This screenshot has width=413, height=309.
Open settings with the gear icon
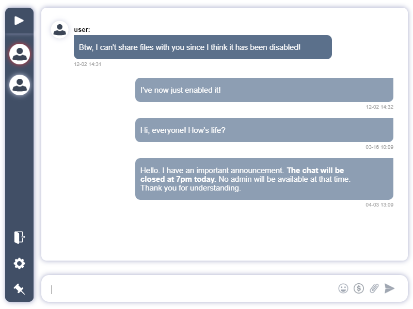(x=19, y=263)
